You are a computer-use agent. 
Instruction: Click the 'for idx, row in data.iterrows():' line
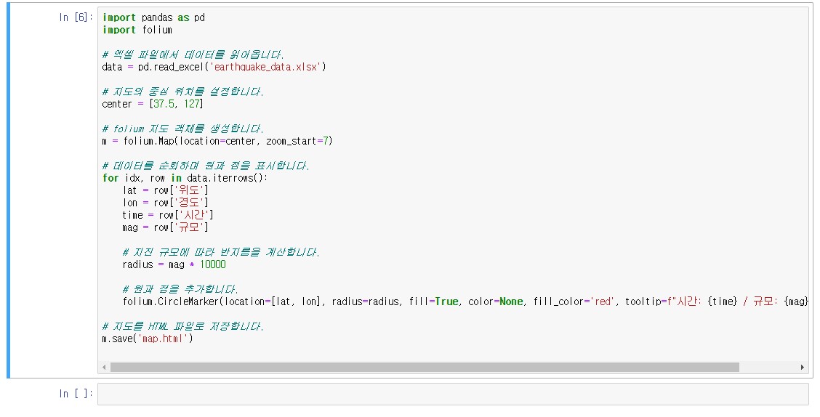[x=185, y=178]
